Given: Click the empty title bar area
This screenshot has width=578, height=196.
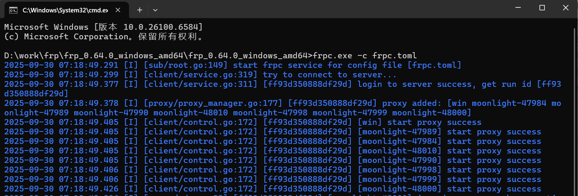Looking at the screenshot, I should [332, 9].
